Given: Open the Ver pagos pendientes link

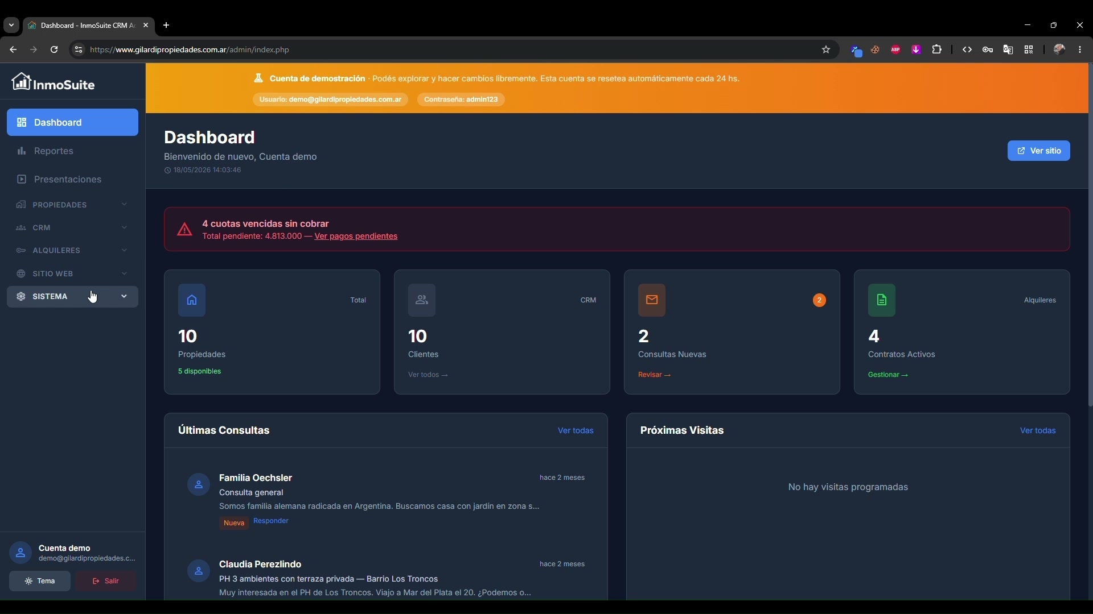Looking at the screenshot, I should (356, 236).
